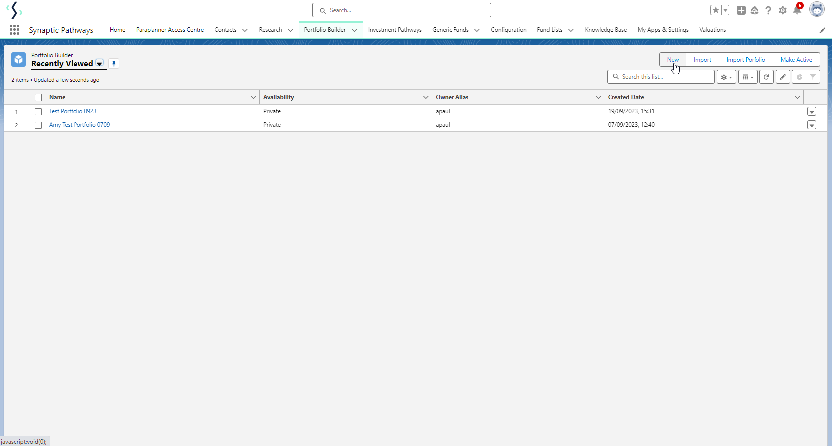The height and width of the screenshot is (446, 832).
Task: Open the Global Actions plus icon
Action: (741, 10)
